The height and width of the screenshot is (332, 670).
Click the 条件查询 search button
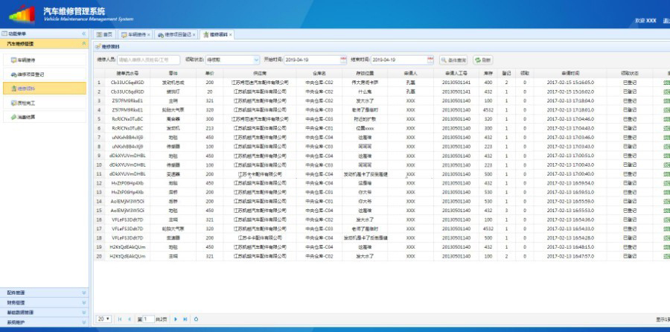(453, 60)
